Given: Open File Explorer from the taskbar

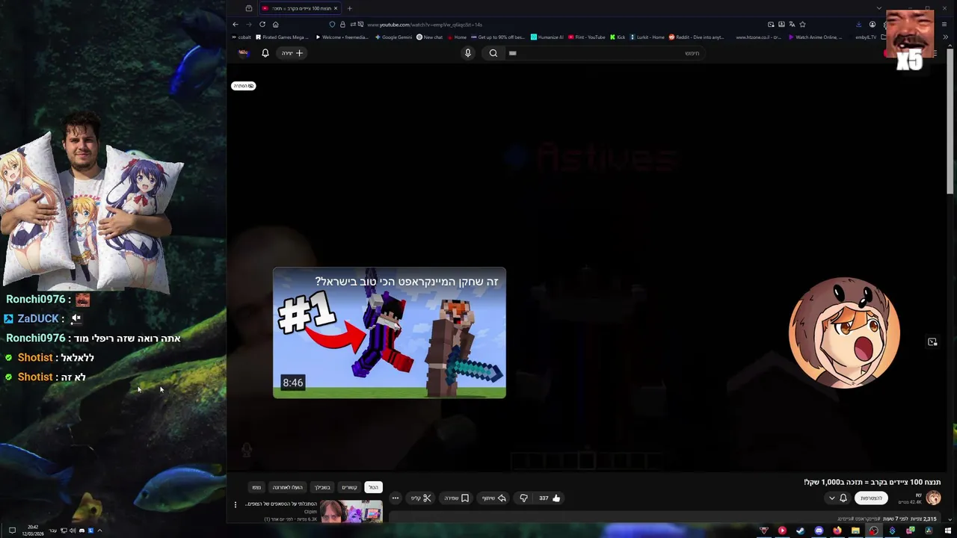Looking at the screenshot, I should point(855,531).
